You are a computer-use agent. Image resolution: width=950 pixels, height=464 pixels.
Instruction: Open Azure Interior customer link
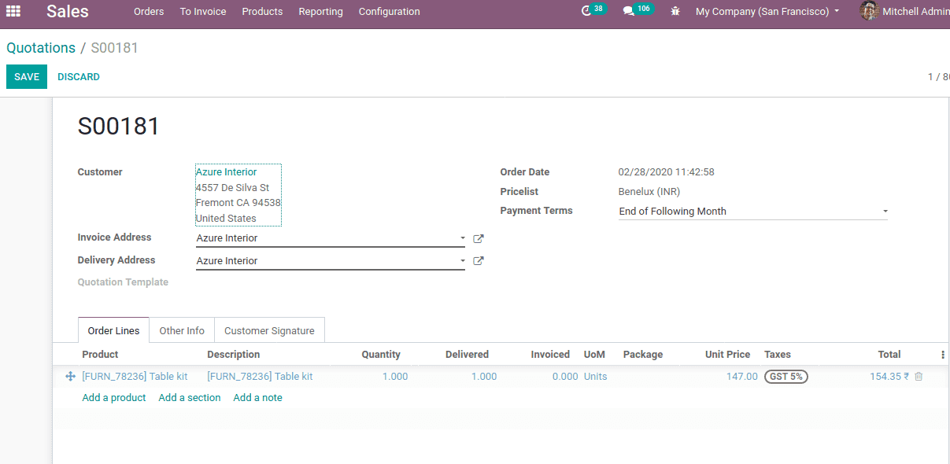[227, 172]
